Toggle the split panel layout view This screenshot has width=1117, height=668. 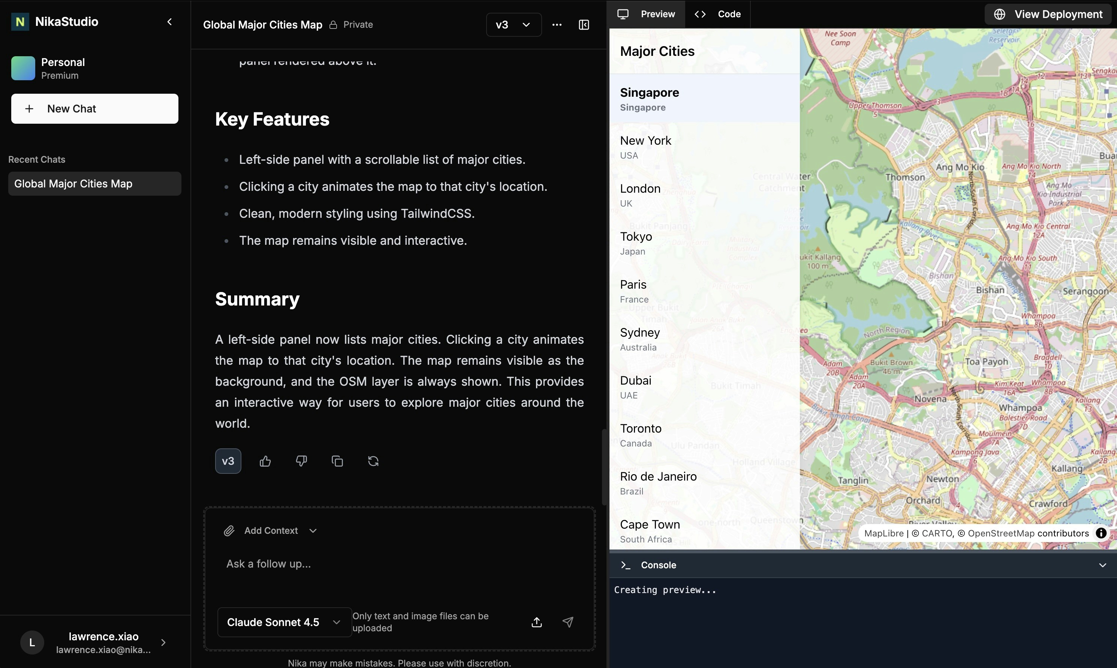pyautogui.click(x=583, y=25)
